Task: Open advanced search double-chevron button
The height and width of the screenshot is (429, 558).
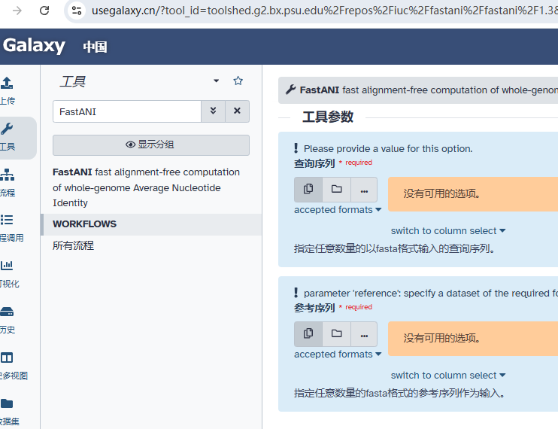Action: [x=213, y=111]
